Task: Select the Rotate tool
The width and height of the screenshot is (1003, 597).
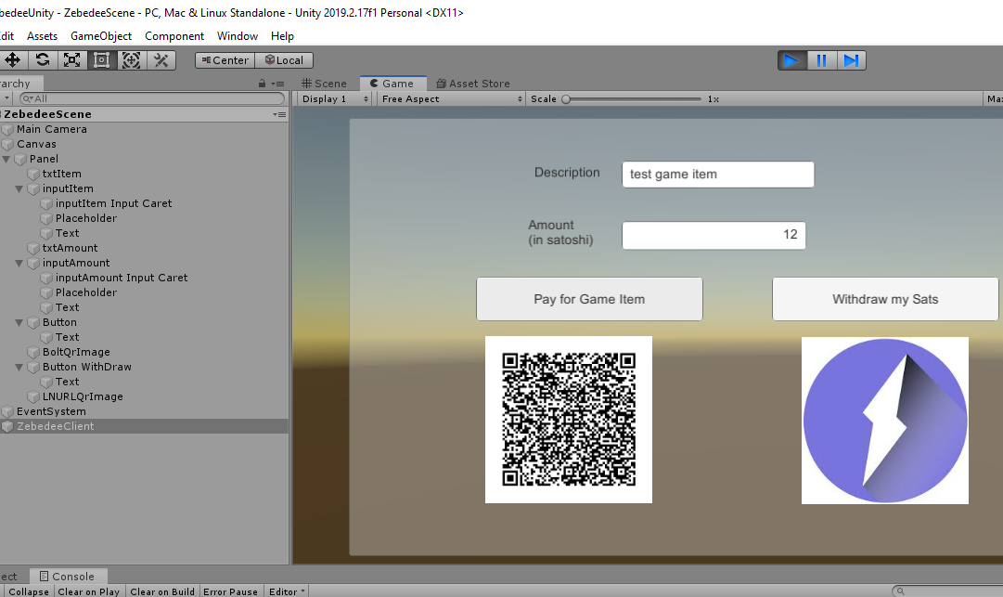Action: coord(43,60)
